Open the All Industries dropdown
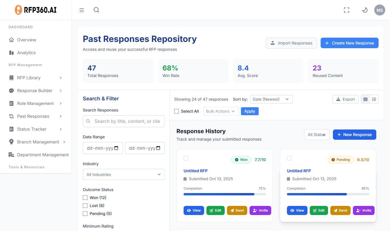This screenshot has height=231, width=390. pyautogui.click(x=124, y=175)
